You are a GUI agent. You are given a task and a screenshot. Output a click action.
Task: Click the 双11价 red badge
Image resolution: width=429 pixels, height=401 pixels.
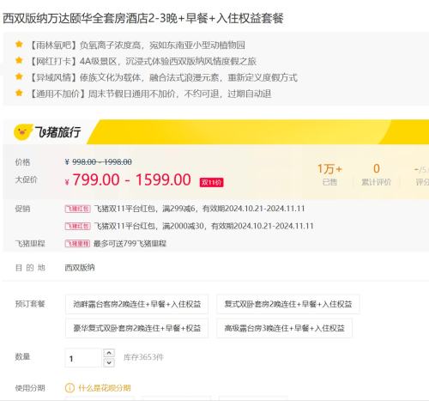pos(211,182)
